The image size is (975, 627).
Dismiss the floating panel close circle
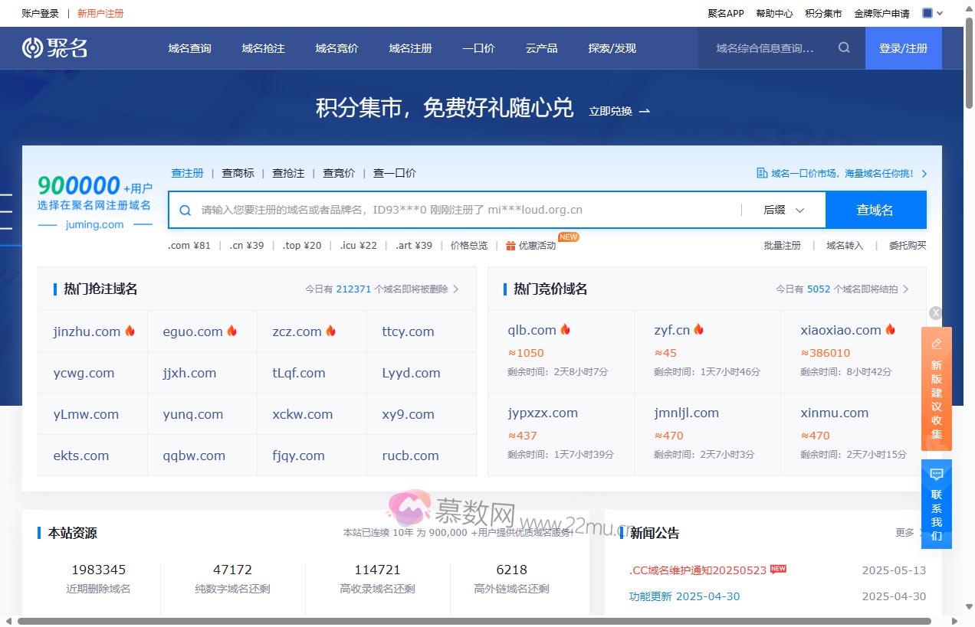pyautogui.click(x=935, y=313)
